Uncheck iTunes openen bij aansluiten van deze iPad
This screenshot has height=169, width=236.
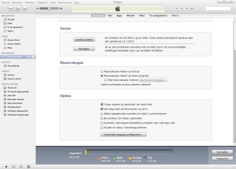(101, 104)
